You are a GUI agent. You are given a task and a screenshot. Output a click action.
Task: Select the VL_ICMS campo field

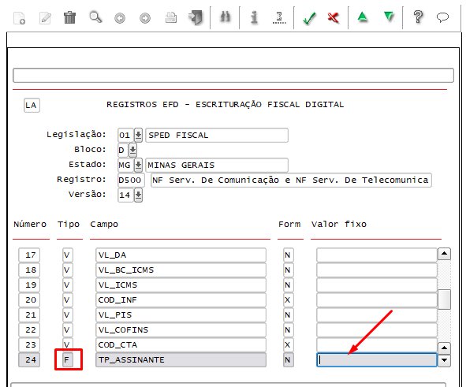[x=181, y=285]
